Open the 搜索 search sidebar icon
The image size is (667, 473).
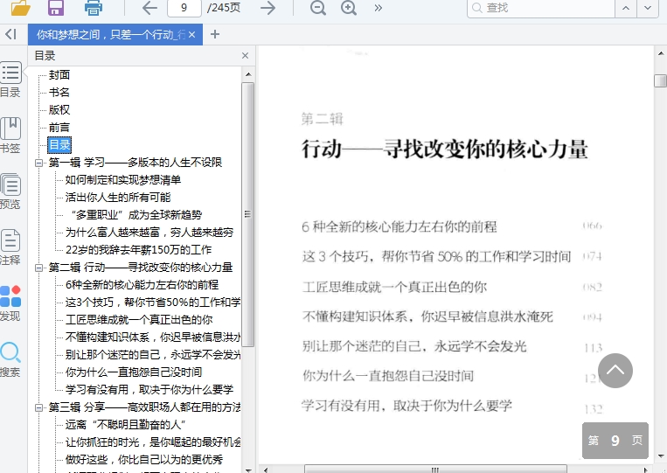(10, 359)
